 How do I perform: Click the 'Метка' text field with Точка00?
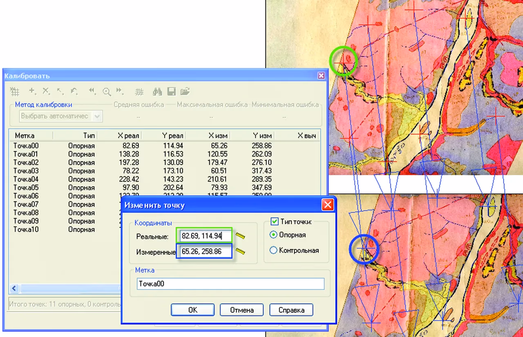tap(230, 284)
